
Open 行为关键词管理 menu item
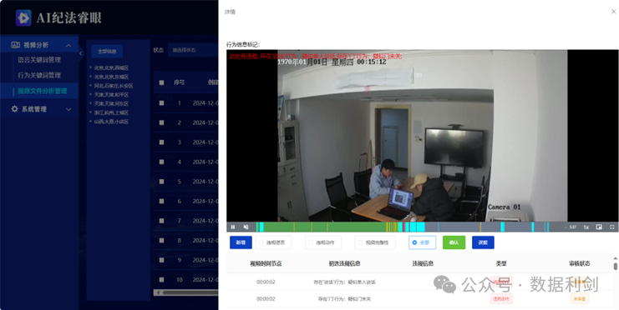point(39,75)
